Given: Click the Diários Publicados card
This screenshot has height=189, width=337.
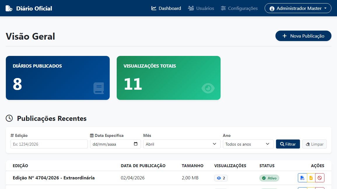Looking at the screenshot, I should tap(58, 78).
